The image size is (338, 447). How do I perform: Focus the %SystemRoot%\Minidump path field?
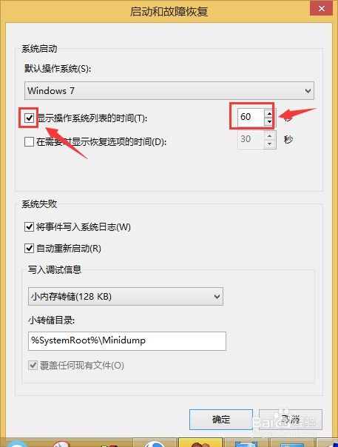pyautogui.click(x=127, y=341)
